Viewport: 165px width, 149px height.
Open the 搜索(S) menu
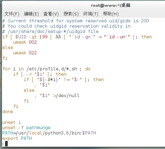[71, 14]
